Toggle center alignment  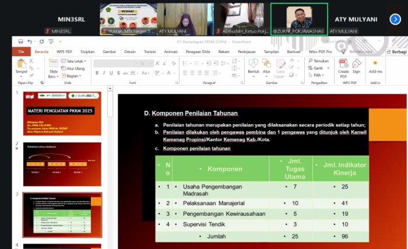tap(192, 73)
